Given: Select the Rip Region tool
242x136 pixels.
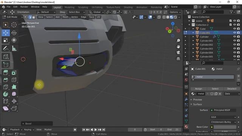Looking at the screenshot, I should [14, 108].
